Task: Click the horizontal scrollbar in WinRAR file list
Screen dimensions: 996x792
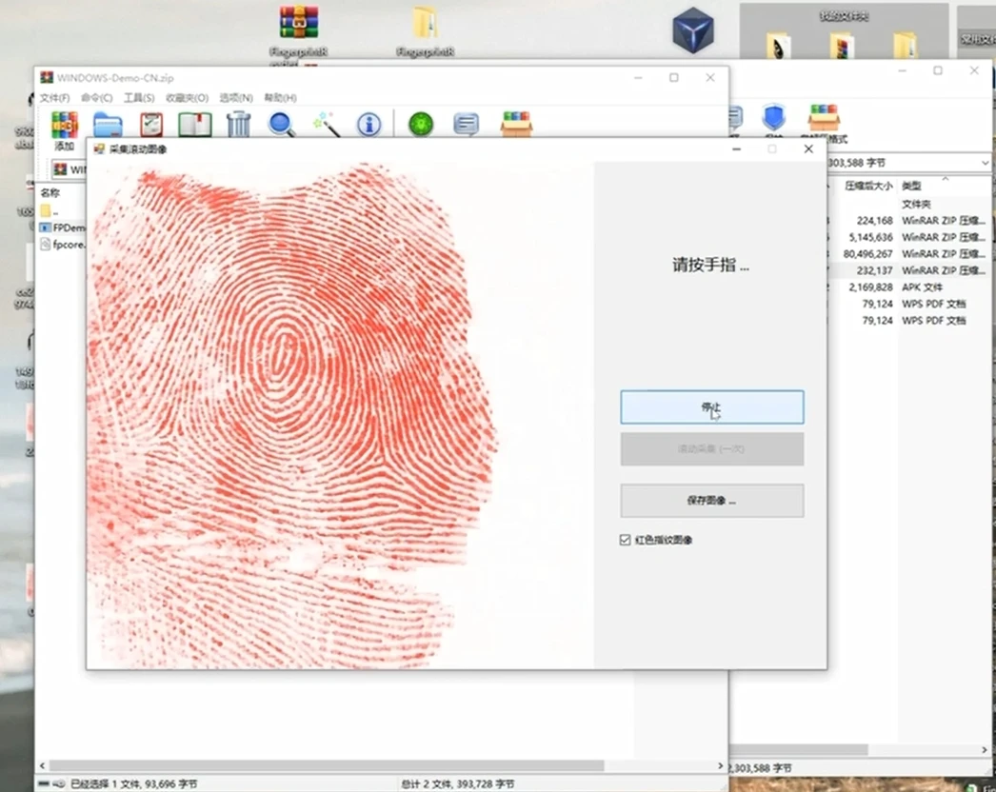Action: (324, 765)
